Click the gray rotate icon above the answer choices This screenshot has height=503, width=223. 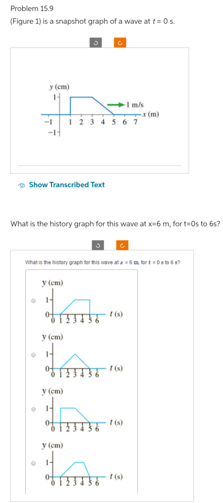pyautogui.click(x=98, y=245)
